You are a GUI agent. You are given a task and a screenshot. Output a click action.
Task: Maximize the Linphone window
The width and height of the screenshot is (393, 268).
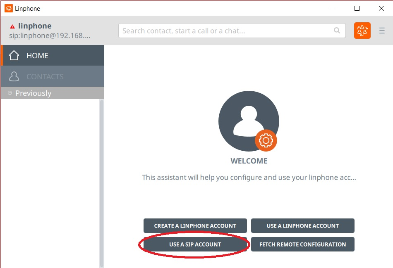coord(357,8)
